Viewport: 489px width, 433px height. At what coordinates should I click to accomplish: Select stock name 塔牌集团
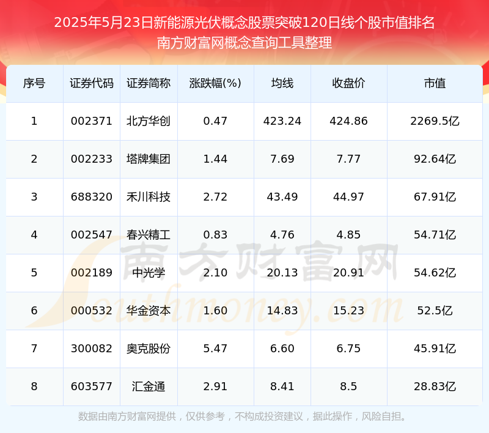click(x=149, y=159)
